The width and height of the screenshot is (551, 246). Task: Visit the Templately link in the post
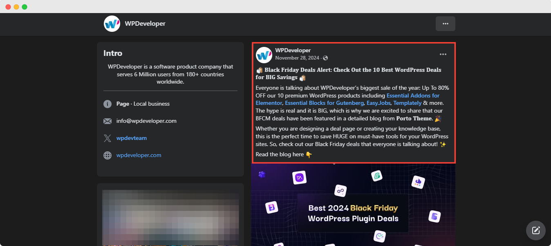(407, 103)
